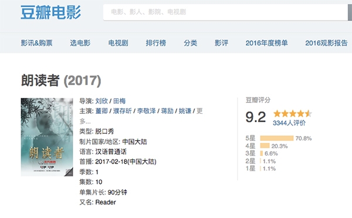Open 2016年度榜单 link
352x218 pixels.
[266, 43]
